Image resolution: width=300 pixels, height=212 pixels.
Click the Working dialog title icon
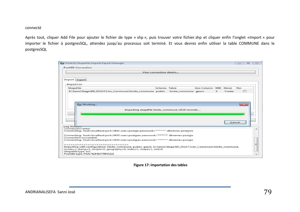tap(79, 104)
